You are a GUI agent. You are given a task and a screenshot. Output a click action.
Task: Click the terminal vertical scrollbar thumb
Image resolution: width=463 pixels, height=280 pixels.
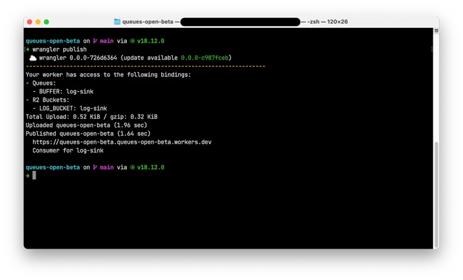point(436,195)
